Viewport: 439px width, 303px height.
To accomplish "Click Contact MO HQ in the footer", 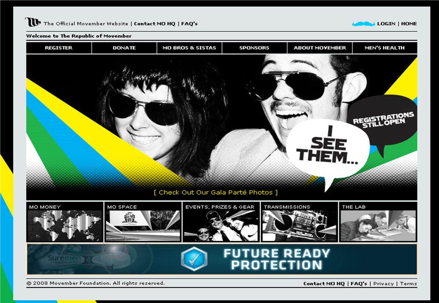I will click(324, 284).
